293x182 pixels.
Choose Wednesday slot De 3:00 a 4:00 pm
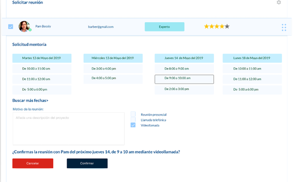pos(113,69)
